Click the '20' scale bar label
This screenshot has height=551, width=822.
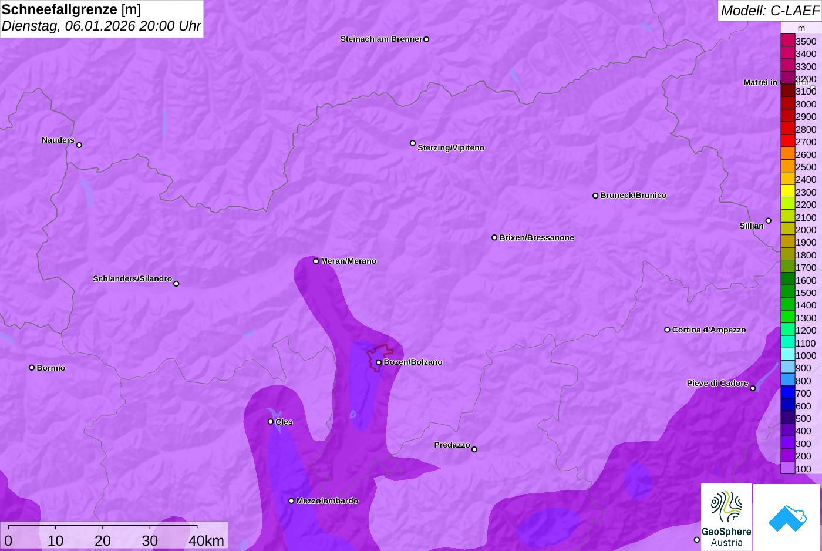(x=103, y=540)
